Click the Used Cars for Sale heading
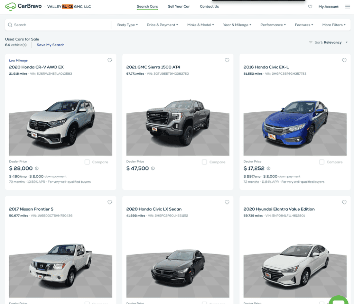This screenshot has height=304, width=354. click(x=22, y=39)
